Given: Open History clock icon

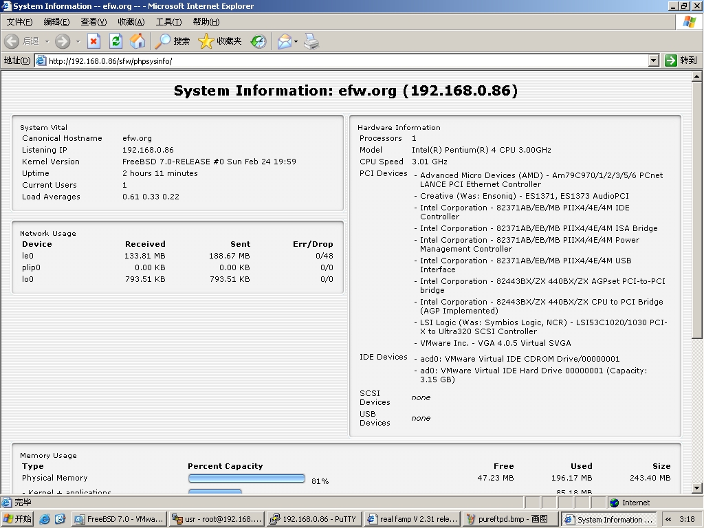Looking at the screenshot, I should [x=258, y=41].
